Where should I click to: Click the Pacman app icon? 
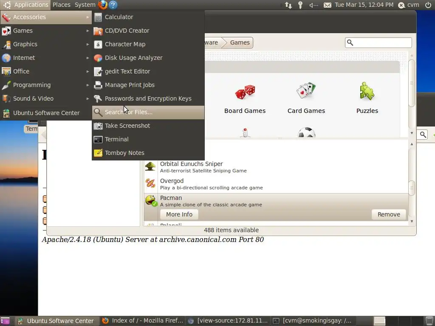click(151, 201)
